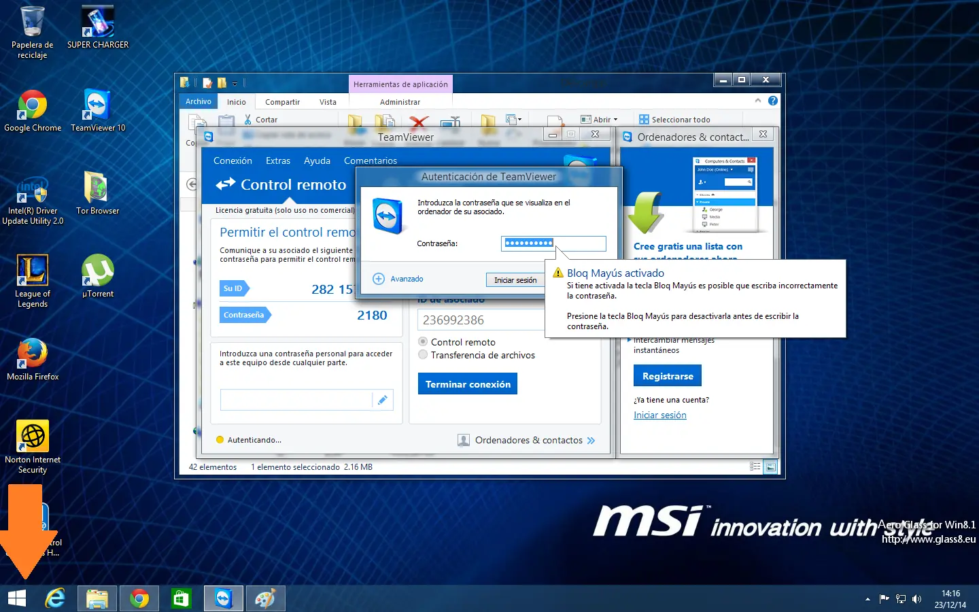
Task: Show hidden system tray icons arrow
Action: 868,599
